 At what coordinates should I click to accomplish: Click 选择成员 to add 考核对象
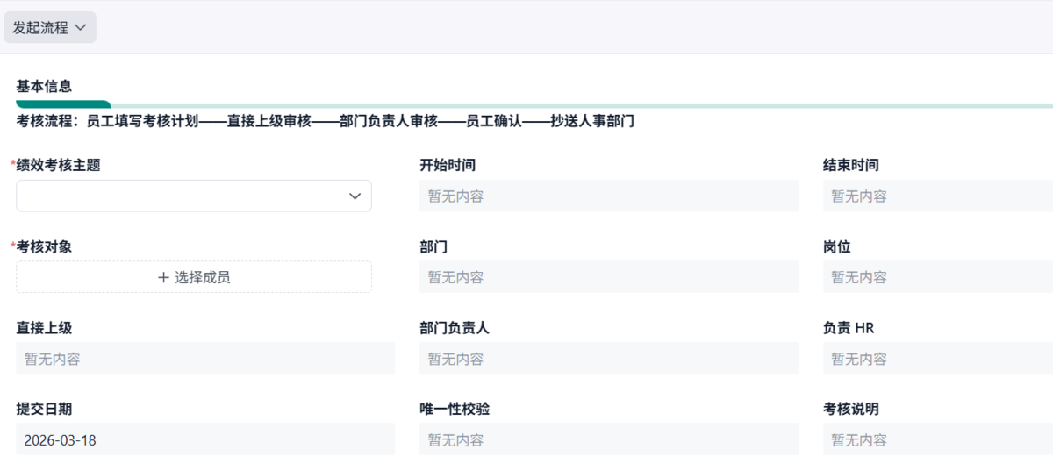pos(202,277)
